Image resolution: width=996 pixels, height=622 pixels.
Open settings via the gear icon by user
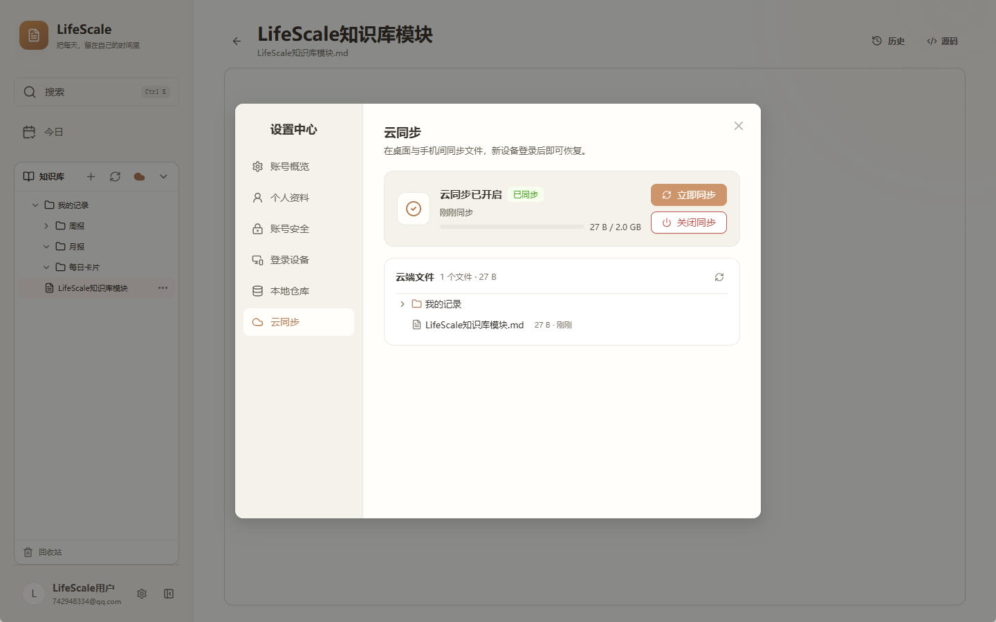(142, 594)
